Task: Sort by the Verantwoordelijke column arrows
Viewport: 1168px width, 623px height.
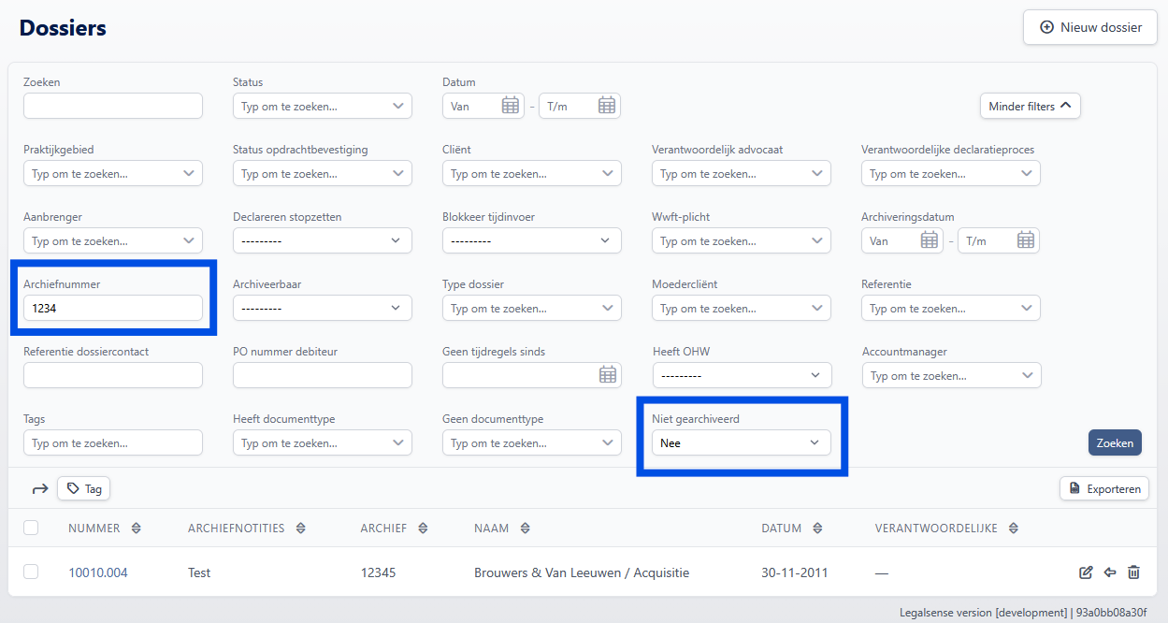Action: click(x=1013, y=529)
